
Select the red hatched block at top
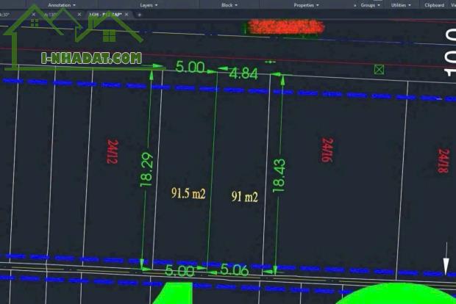(x=286, y=27)
